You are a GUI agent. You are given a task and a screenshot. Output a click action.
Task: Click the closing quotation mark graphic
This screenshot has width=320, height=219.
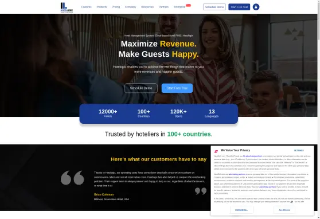coord(201,191)
